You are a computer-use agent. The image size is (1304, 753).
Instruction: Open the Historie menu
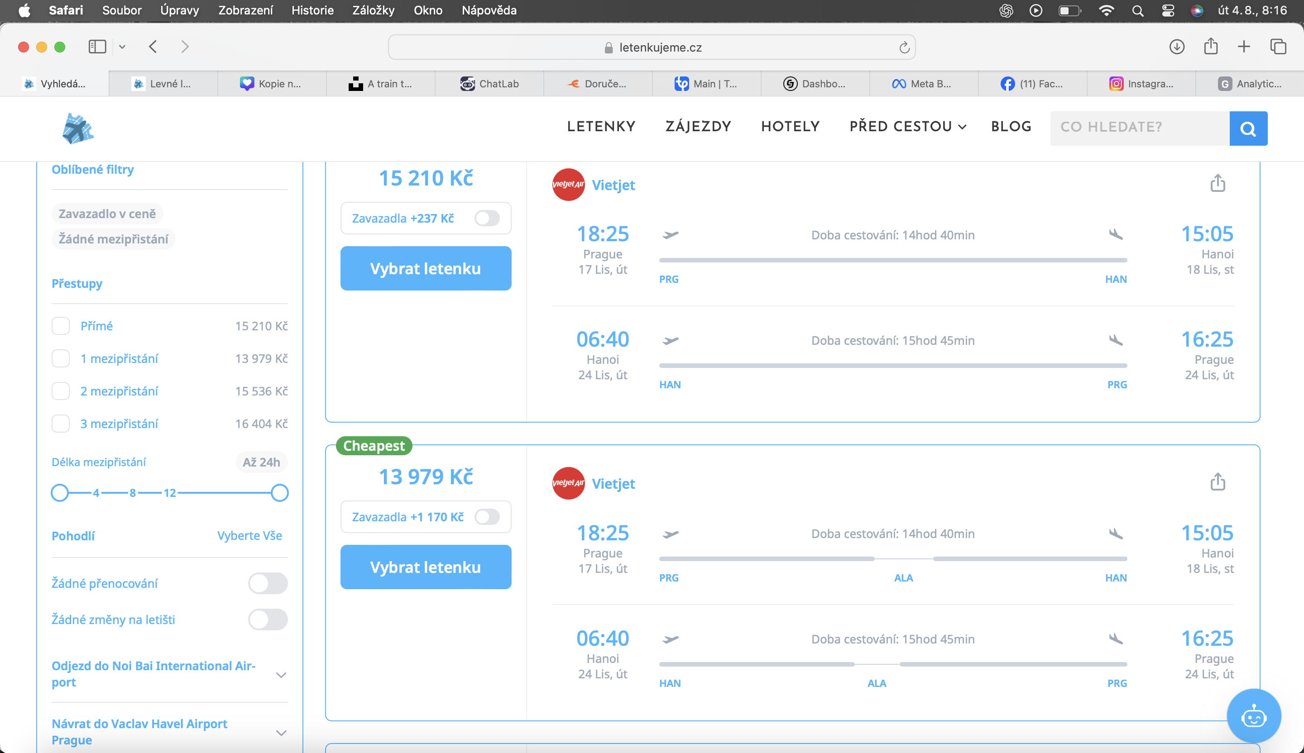[312, 10]
